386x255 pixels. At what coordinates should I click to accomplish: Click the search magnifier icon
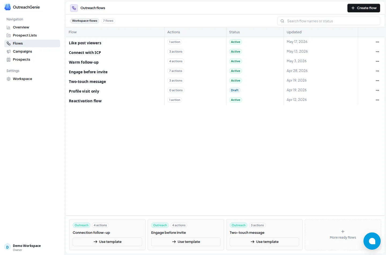282,21
